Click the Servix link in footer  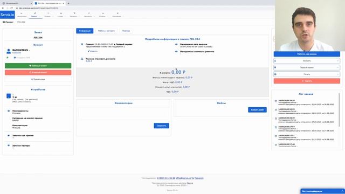190,183
